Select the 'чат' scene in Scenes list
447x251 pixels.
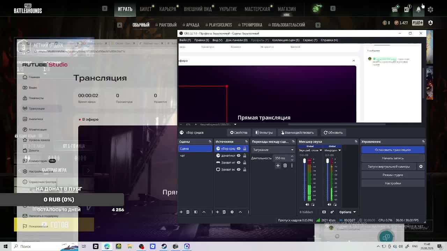click(195, 155)
